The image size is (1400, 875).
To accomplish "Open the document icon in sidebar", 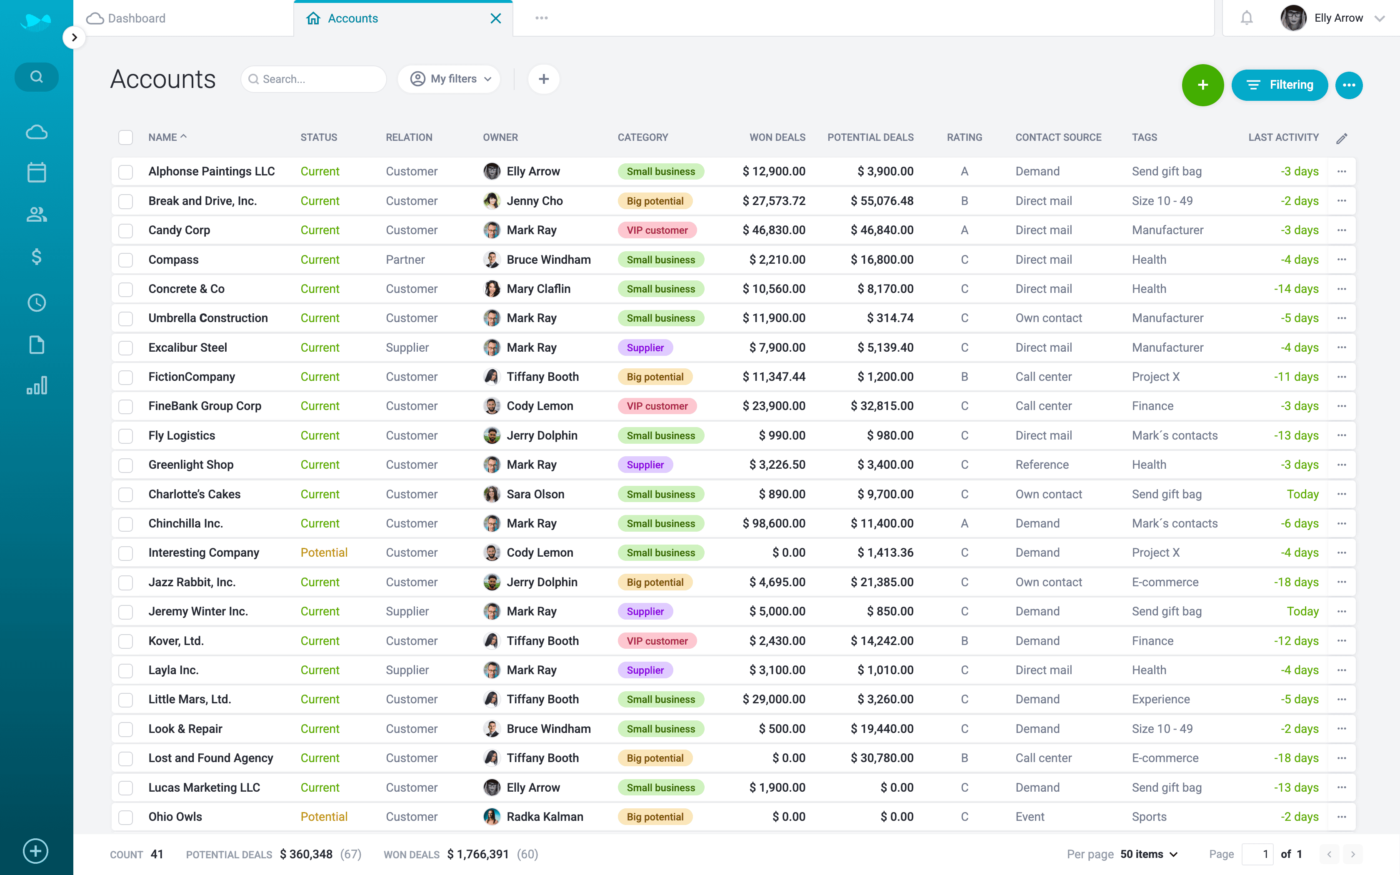I will 36,345.
